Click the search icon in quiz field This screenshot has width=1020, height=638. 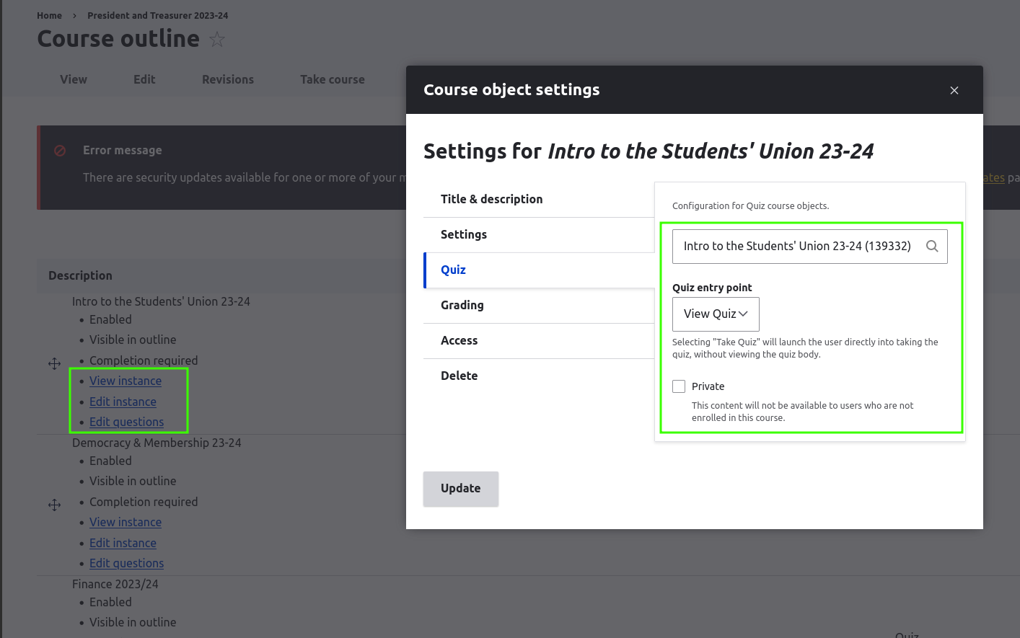coord(932,247)
